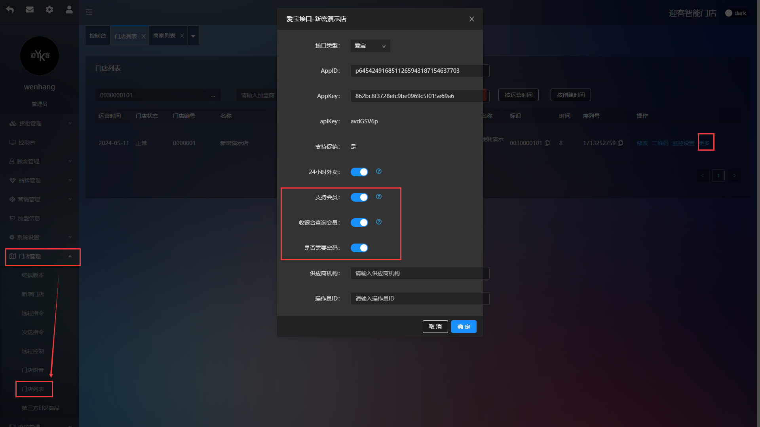The image size is (760, 427).
Task: Click the store code field 0030000101
Action: [x=150, y=95]
